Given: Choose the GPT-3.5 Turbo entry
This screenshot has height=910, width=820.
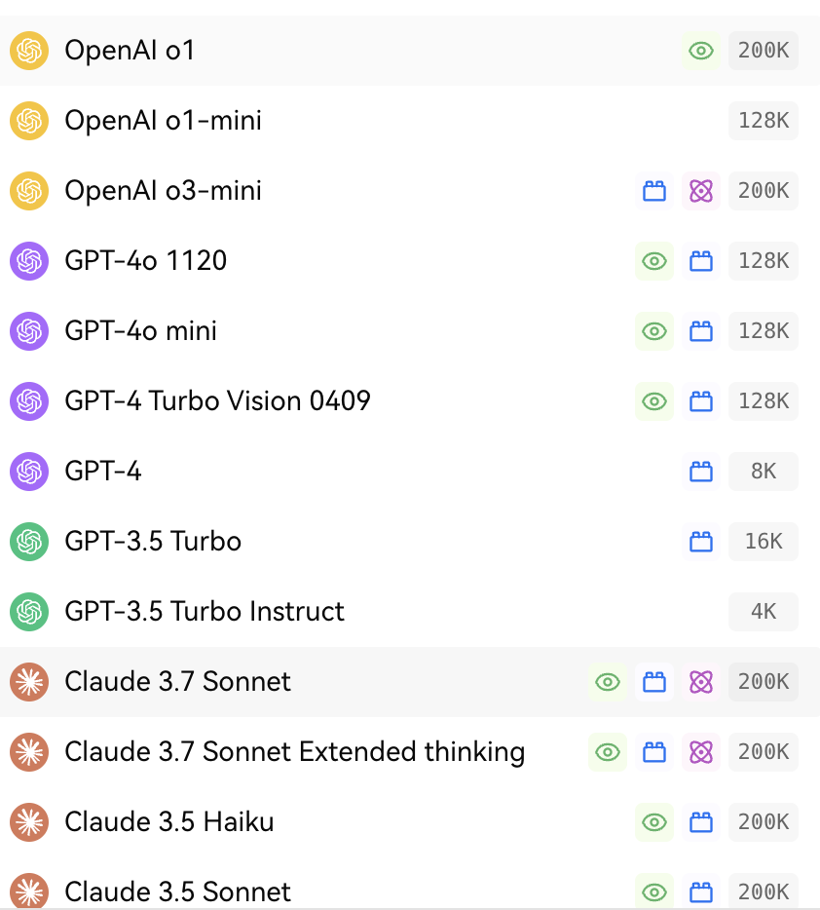Looking at the screenshot, I should [x=410, y=542].
